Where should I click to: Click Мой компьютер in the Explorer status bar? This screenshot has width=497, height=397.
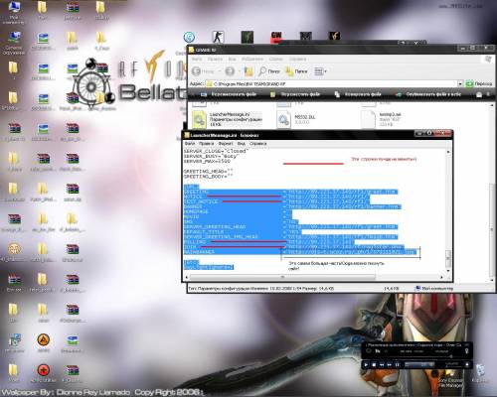[434, 289]
